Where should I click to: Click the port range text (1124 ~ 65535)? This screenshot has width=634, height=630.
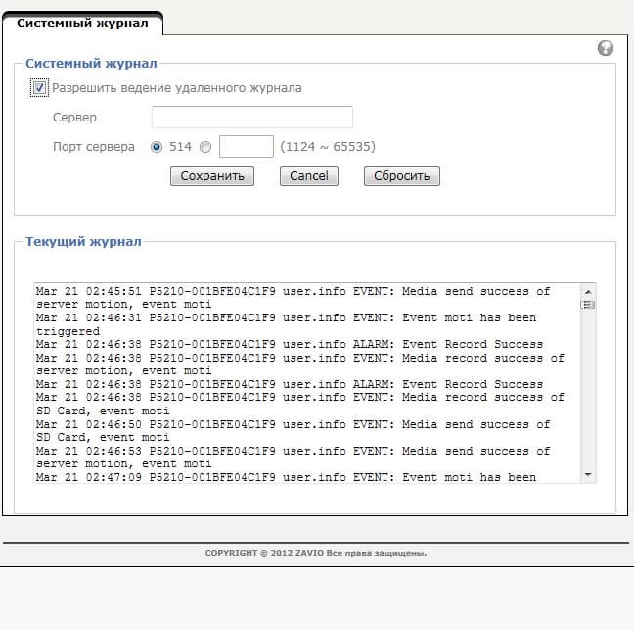(328, 147)
